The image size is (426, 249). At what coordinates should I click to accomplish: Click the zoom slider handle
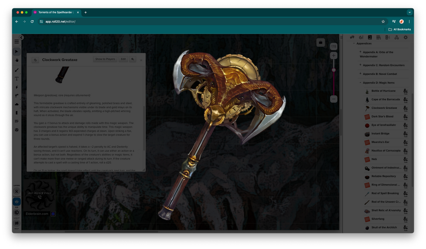(x=334, y=70)
